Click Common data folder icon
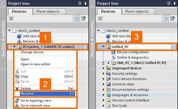Image resolution: width=178 pixels, height=109 pixels. pyautogui.click(x=108, y=84)
